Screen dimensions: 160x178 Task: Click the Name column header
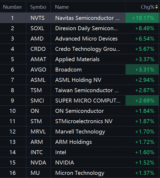(88, 7)
